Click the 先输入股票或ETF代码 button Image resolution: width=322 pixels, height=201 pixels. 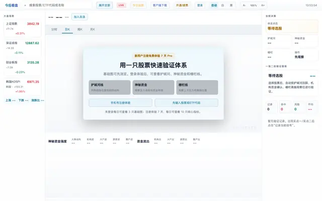(186, 103)
